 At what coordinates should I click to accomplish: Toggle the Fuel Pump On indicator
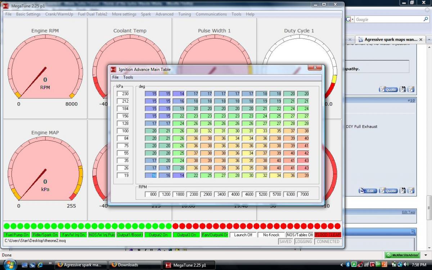tap(17, 235)
